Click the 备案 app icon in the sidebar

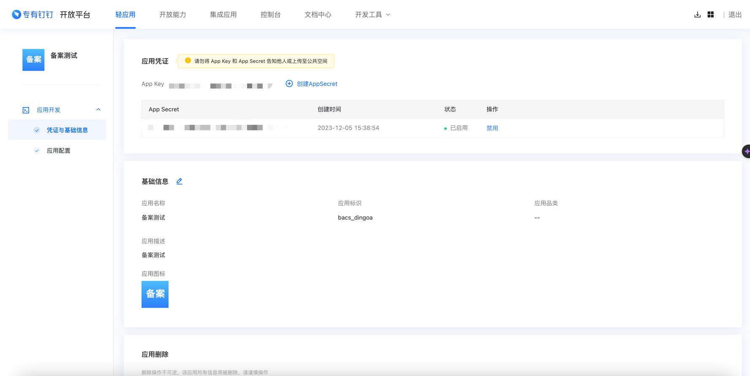[33, 59]
